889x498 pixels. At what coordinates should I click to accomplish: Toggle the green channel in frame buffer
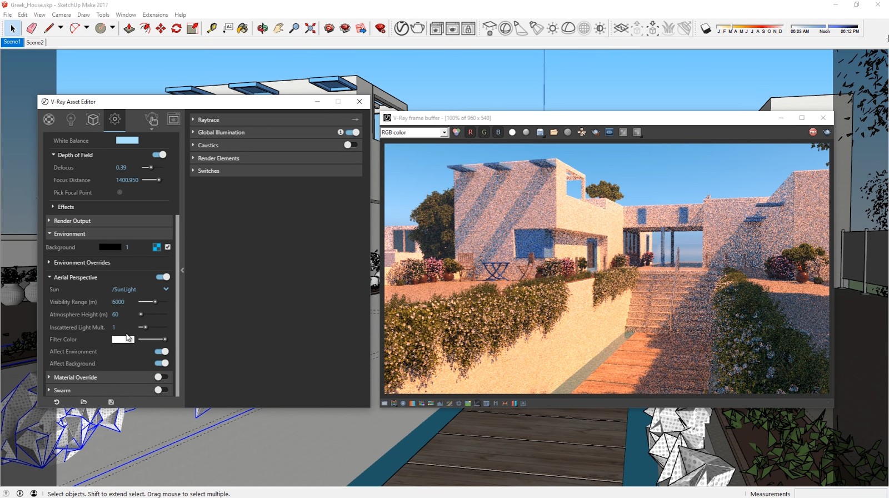click(484, 132)
